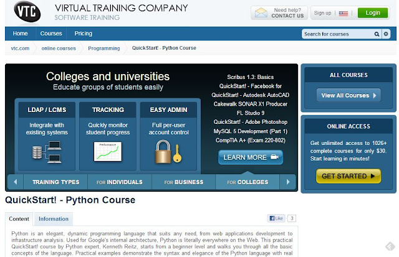Click the like count box showing 3
Image resolution: width=399 pixels, height=257 pixels.
click(292, 218)
